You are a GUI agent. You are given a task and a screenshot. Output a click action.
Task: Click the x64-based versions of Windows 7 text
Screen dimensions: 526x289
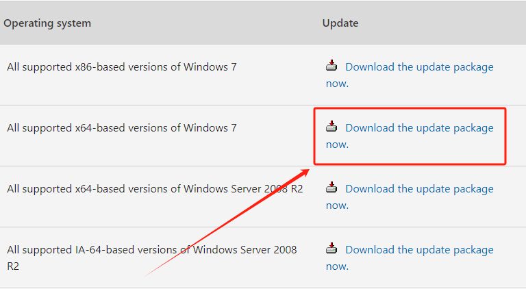pos(122,127)
